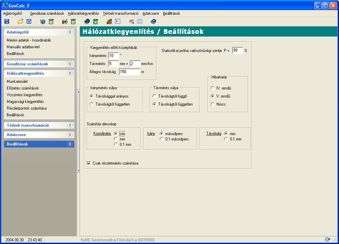Collapse the Adatrögzítő sidebar panel
The image size is (339, 244).
[70, 32]
